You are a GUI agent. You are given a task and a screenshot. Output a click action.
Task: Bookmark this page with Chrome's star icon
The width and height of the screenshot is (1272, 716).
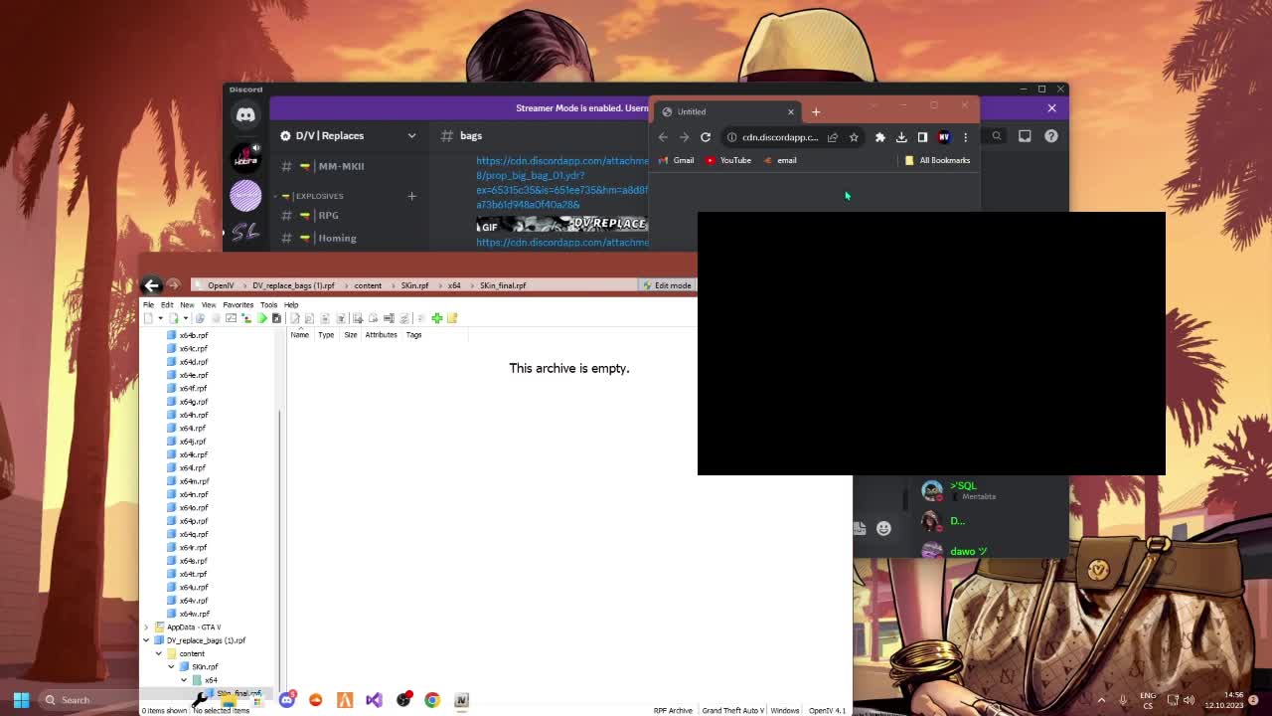tap(854, 137)
